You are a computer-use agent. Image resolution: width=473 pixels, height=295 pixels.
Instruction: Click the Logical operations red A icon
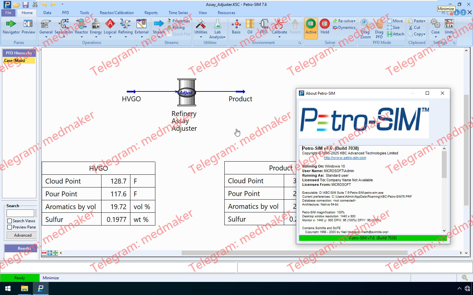point(110,24)
